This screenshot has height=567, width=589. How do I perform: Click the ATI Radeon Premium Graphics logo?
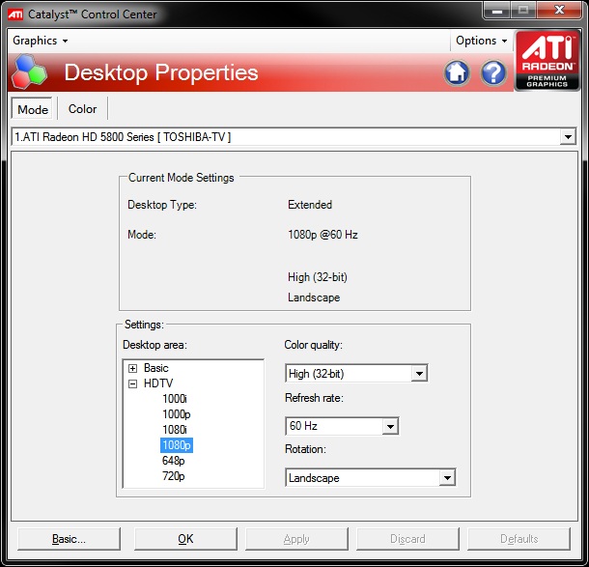(x=547, y=61)
